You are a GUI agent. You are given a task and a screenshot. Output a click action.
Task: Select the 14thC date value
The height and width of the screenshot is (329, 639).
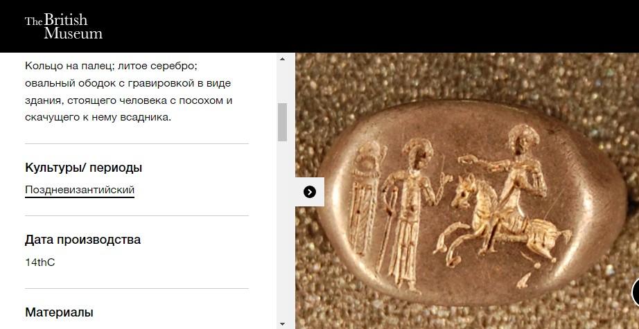(x=40, y=263)
